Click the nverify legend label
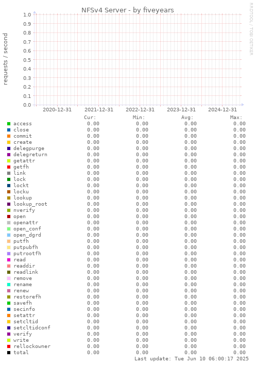The image size is (256, 365). point(24,210)
